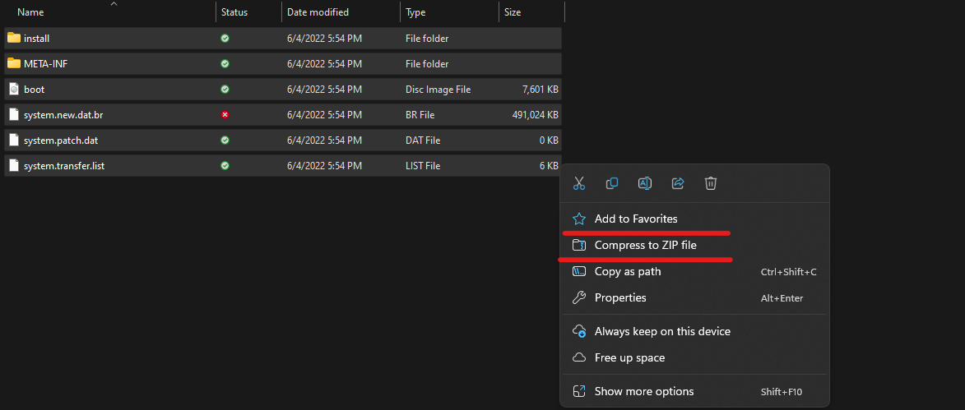Choose Compress to ZIP file

click(645, 245)
